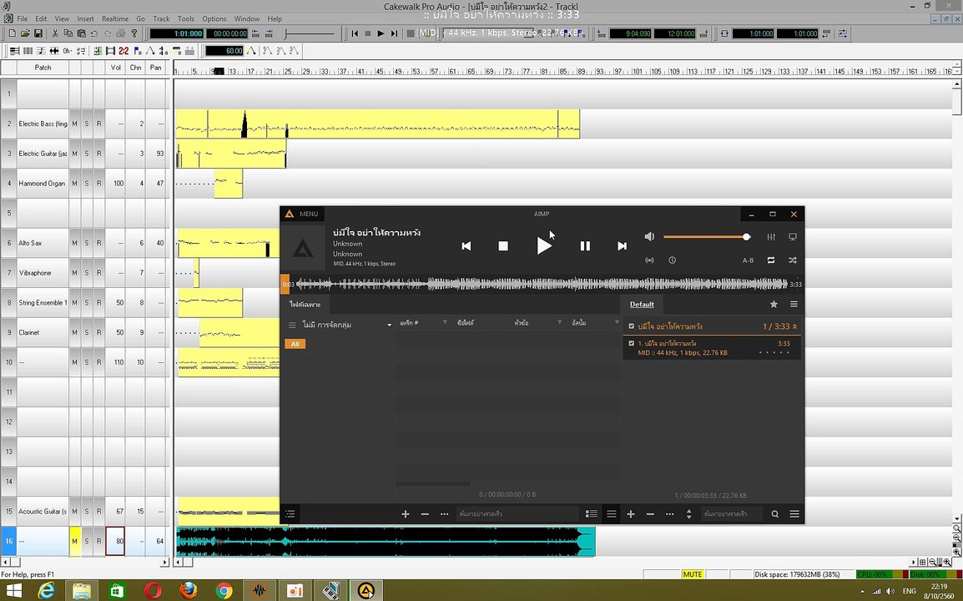Open the Edit menu in Cakewalk

41,18
